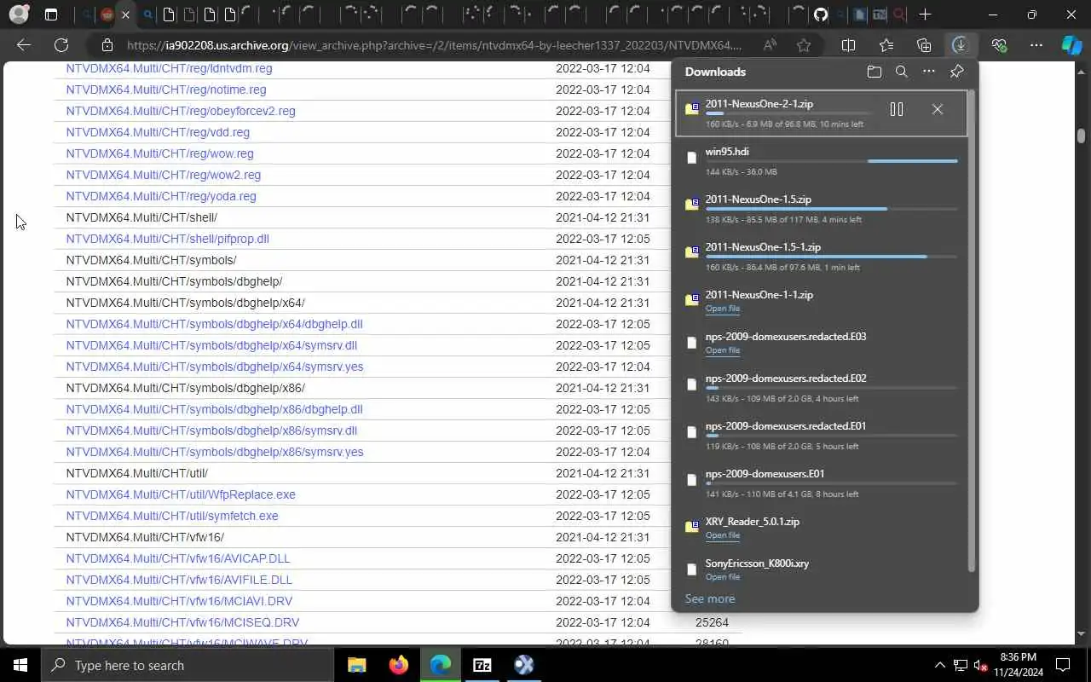Add this page to favorites star
The width and height of the screenshot is (1091, 682).
point(804,45)
